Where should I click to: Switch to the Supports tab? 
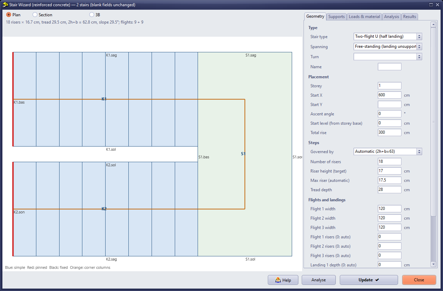(x=336, y=17)
